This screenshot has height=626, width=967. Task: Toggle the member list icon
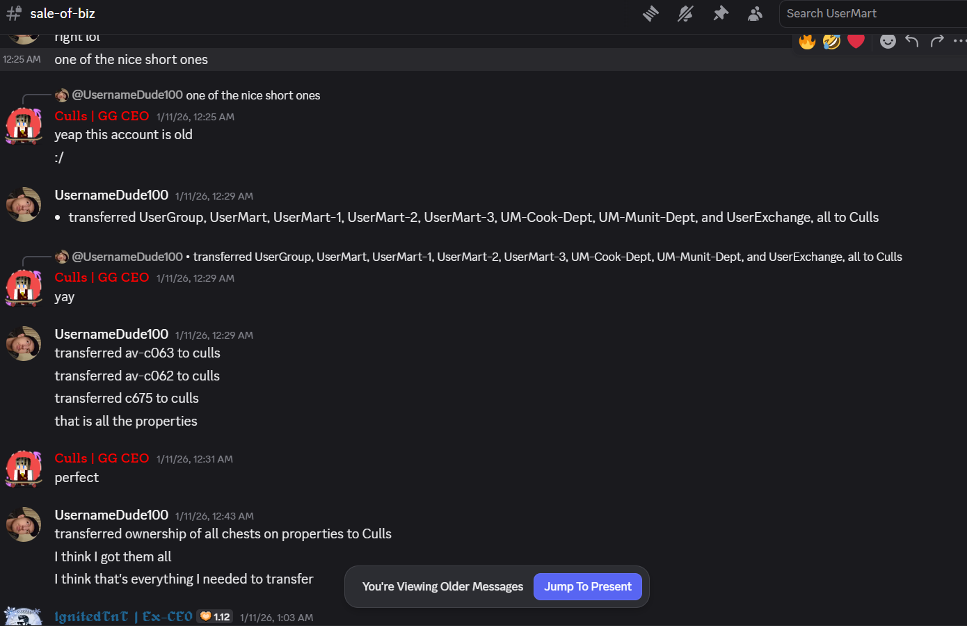pos(755,13)
